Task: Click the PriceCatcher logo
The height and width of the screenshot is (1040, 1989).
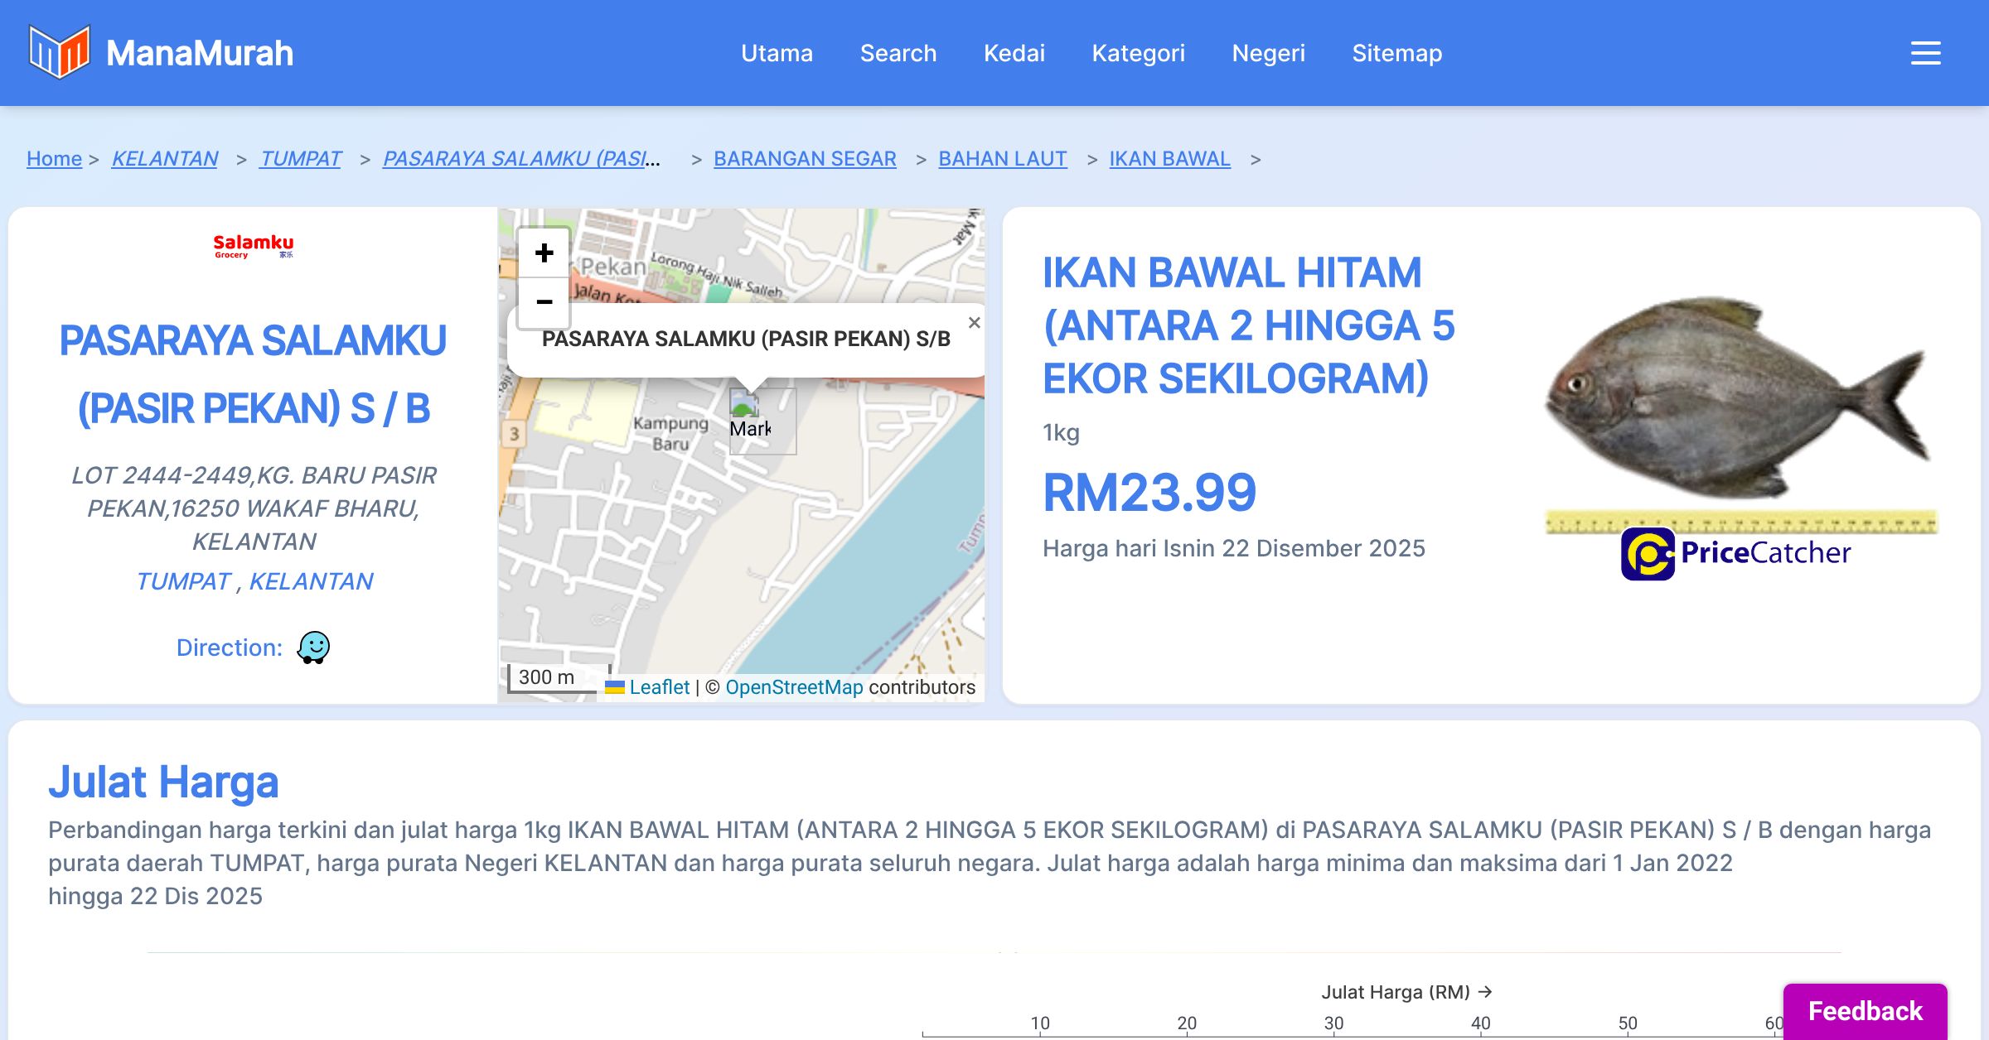Action: [x=1736, y=553]
